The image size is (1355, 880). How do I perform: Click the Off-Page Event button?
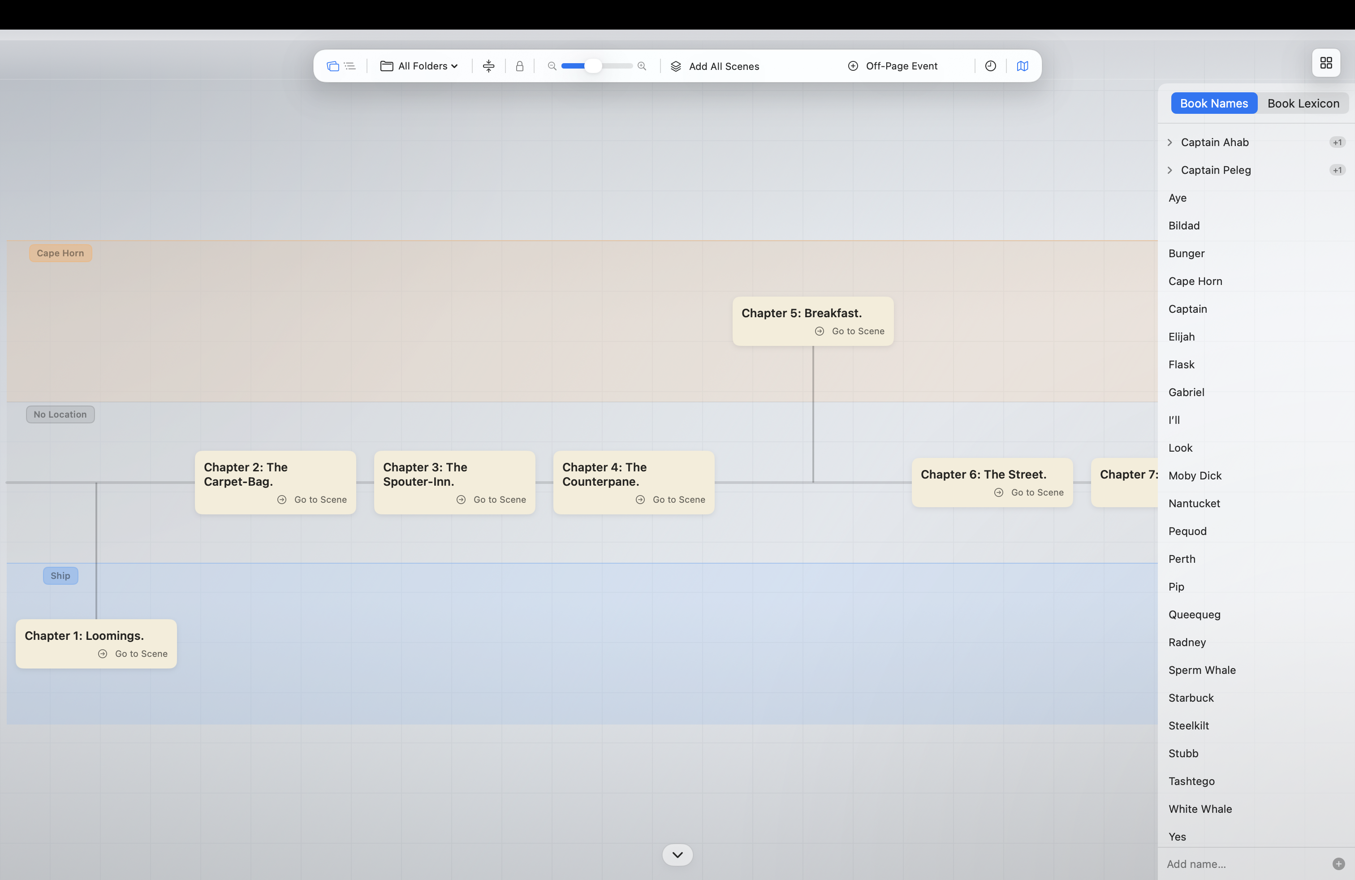[x=893, y=66]
